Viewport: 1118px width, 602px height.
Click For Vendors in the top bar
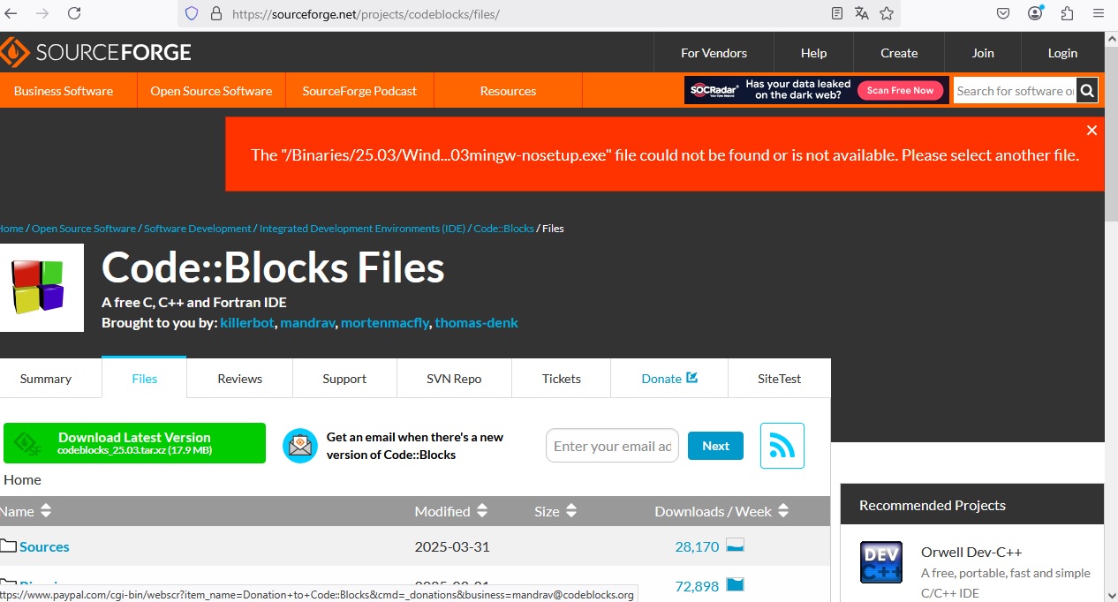point(714,53)
